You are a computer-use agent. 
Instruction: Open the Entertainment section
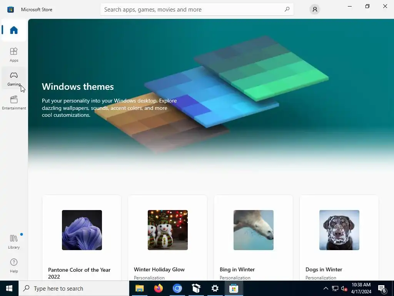[14, 103]
